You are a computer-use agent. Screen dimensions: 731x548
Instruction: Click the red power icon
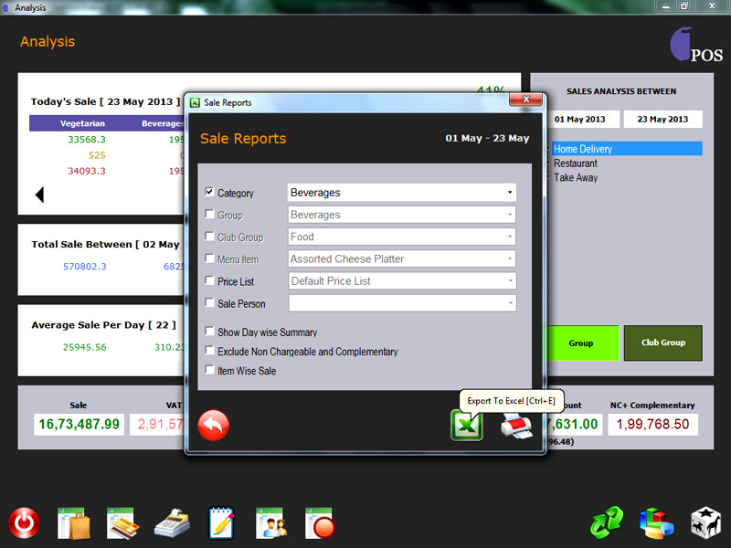[24, 523]
